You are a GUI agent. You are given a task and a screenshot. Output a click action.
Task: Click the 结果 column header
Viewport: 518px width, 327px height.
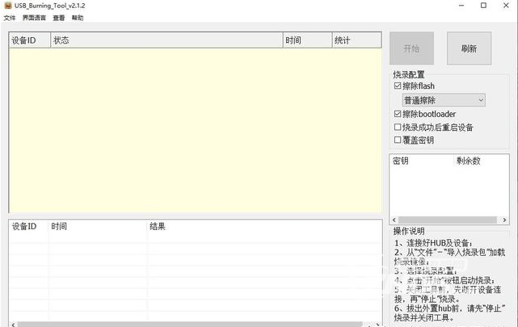point(264,226)
